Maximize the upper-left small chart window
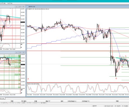This screenshot has width=129, height=107. (20, 6)
